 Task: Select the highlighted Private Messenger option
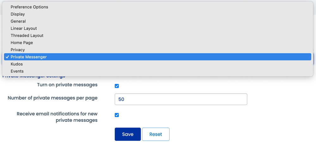29,57
